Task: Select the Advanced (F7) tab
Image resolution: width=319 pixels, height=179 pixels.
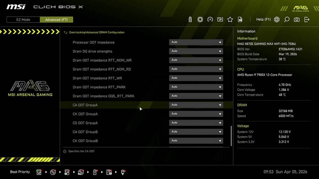Action: 57,19
